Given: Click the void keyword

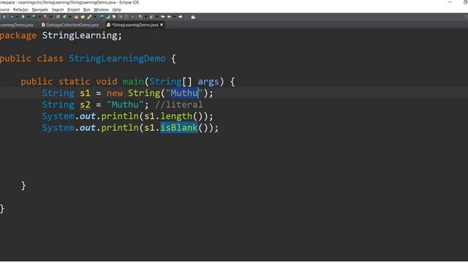Looking at the screenshot, I should point(106,81).
